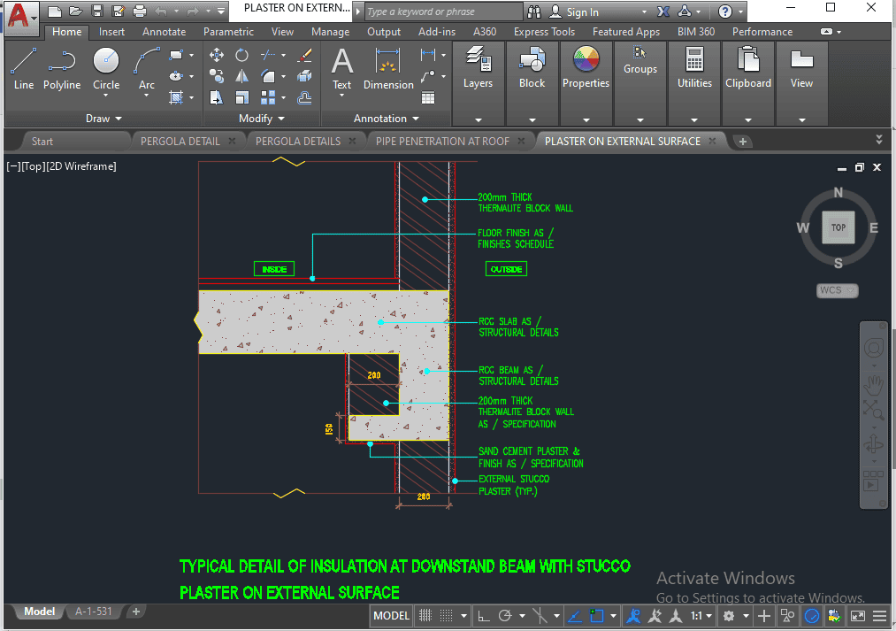Toggle object snap in status bar
This screenshot has width=896, height=631.
pos(597,616)
